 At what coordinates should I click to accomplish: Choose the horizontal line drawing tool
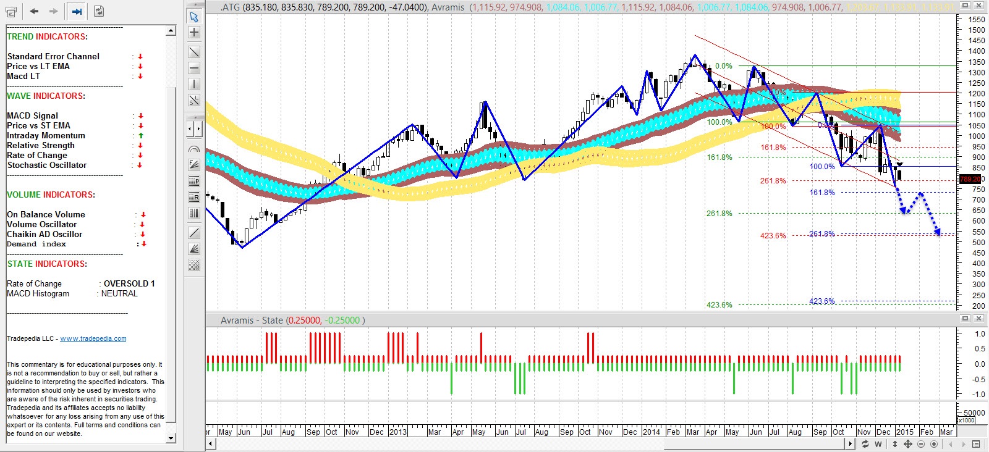(x=194, y=68)
